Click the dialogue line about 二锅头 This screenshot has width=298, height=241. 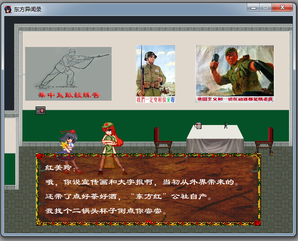click(106, 211)
